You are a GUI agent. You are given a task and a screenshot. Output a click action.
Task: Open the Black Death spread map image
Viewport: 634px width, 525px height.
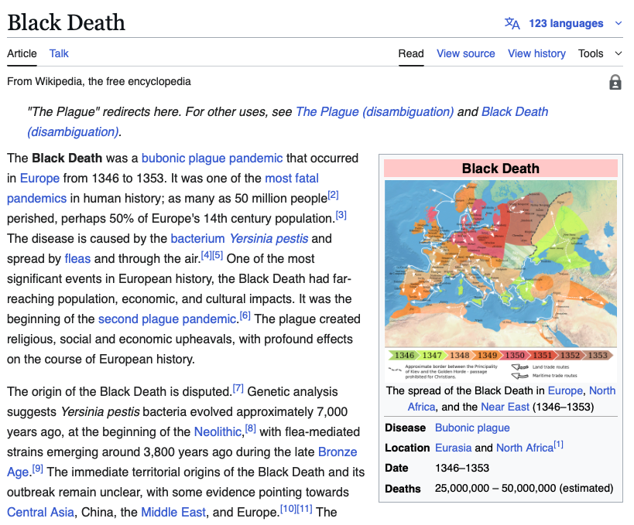pyautogui.click(x=501, y=281)
